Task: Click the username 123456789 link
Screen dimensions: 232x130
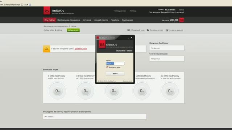Action: (x=170, y=9)
